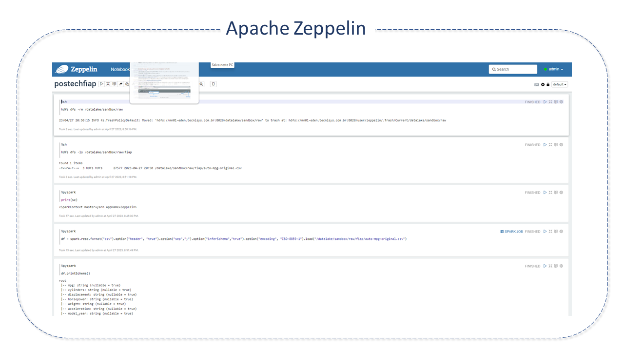Open the Zeppelin home logo
The image size is (624, 351).
[77, 69]
